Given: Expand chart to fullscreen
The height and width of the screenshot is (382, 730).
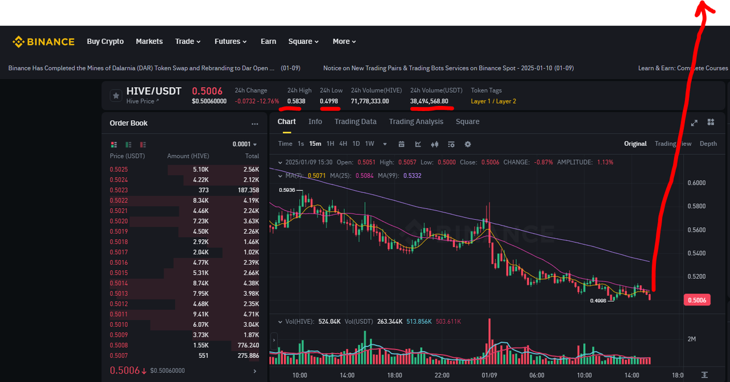Looking at the screenshot, I should tap(694, 122).
